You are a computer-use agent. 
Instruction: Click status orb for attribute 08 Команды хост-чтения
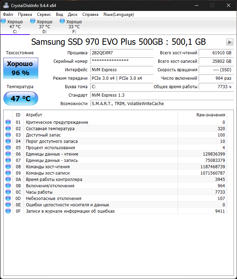pyautogui.click(x=8, y=166)
